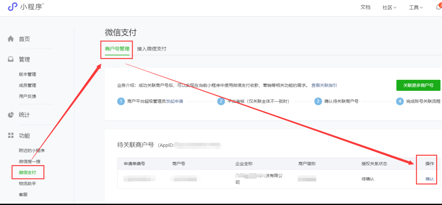Click 确认 in the 操作 column

(x=430, y=179)
